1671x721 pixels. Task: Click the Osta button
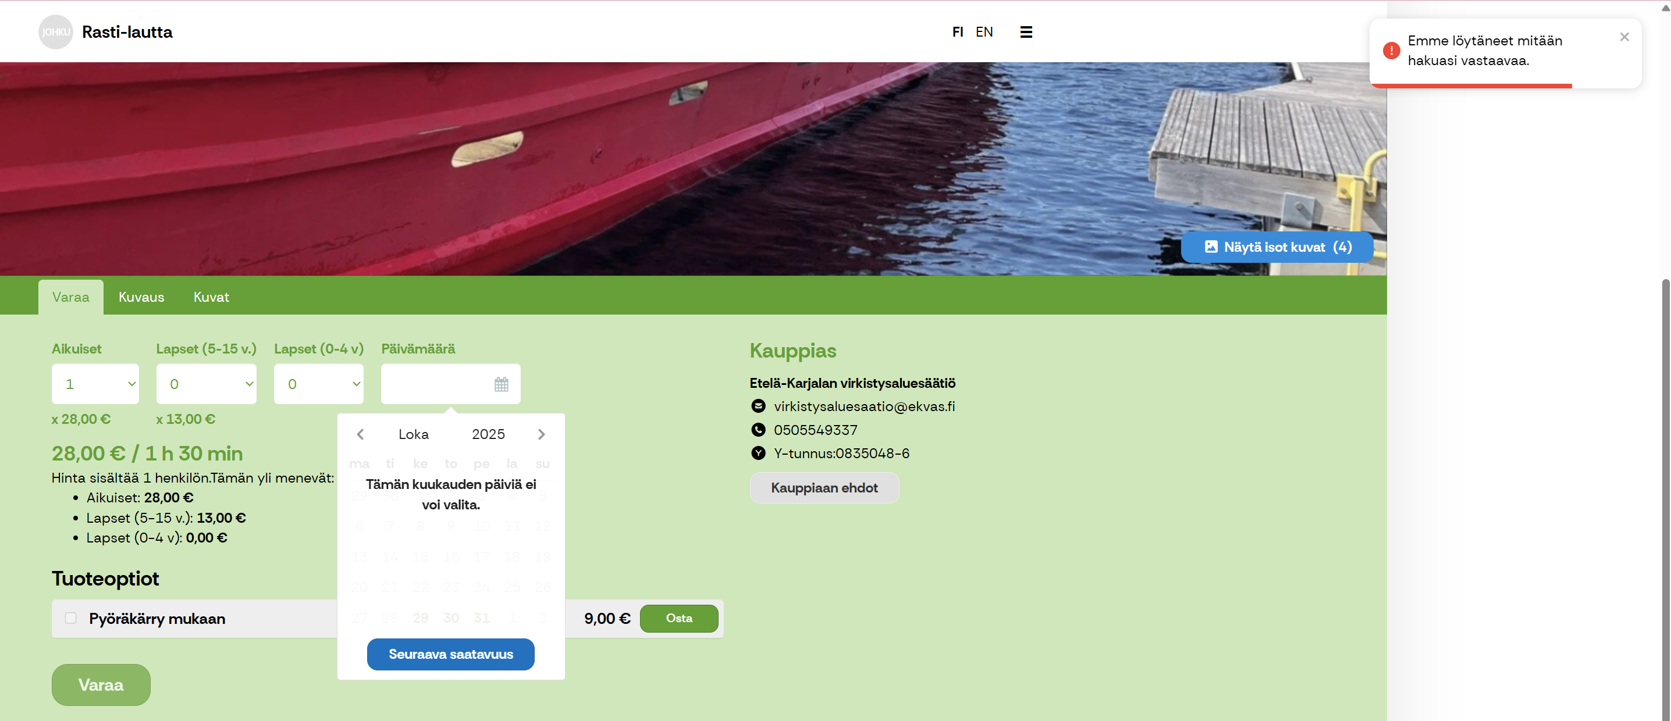(x=679, y=618)
